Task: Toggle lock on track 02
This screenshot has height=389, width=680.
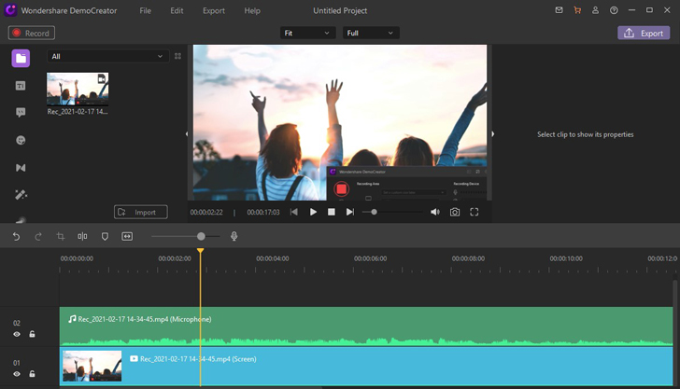Action: (x=32, y=334)
